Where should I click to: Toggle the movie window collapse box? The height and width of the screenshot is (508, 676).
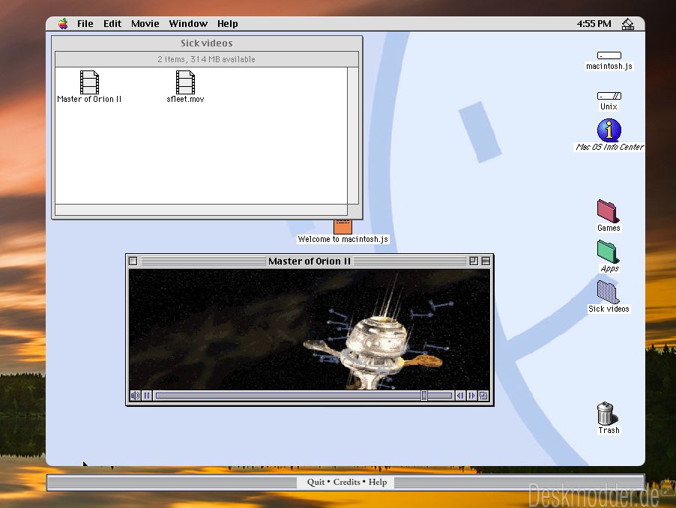[x=486, y=261]
